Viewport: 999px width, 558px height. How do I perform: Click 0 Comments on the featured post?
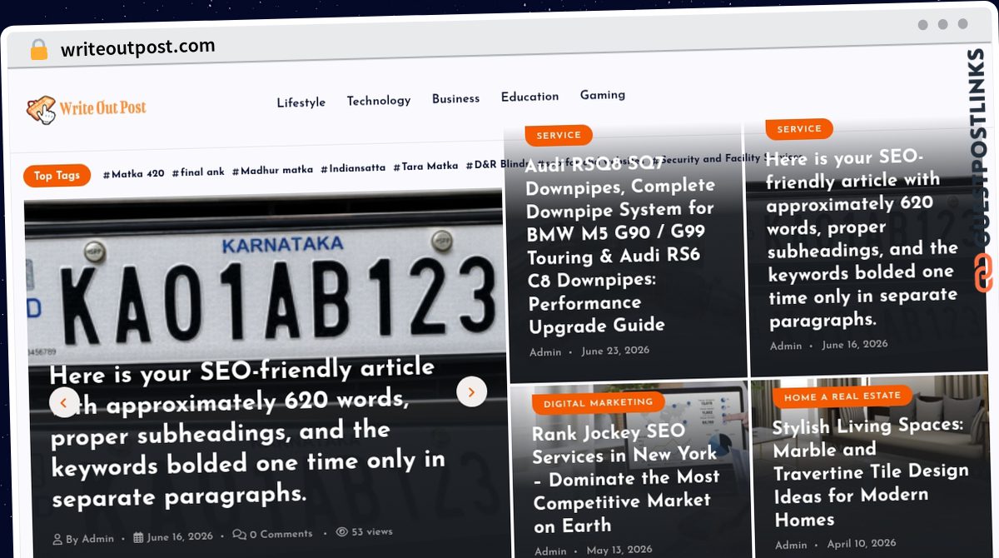click(281, 534)
